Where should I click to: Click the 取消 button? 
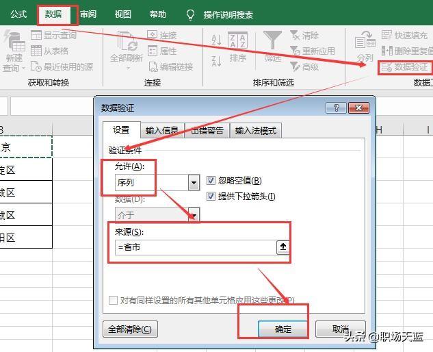point(341,329)
